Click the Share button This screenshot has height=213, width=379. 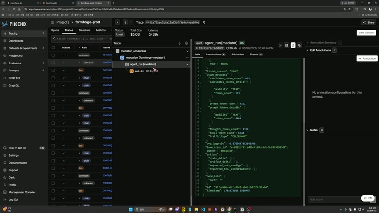(369, 22)
